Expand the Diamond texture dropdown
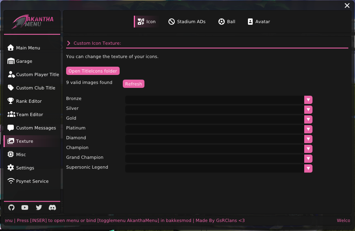Screen dimensions: 355x231 coord(308,139)
